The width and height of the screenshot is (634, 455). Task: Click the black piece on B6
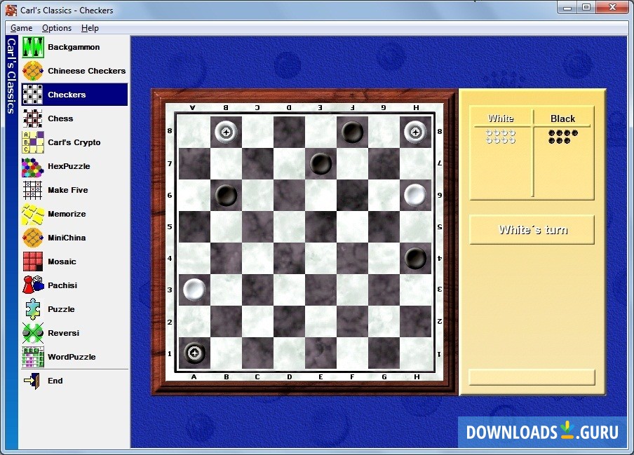226,195
